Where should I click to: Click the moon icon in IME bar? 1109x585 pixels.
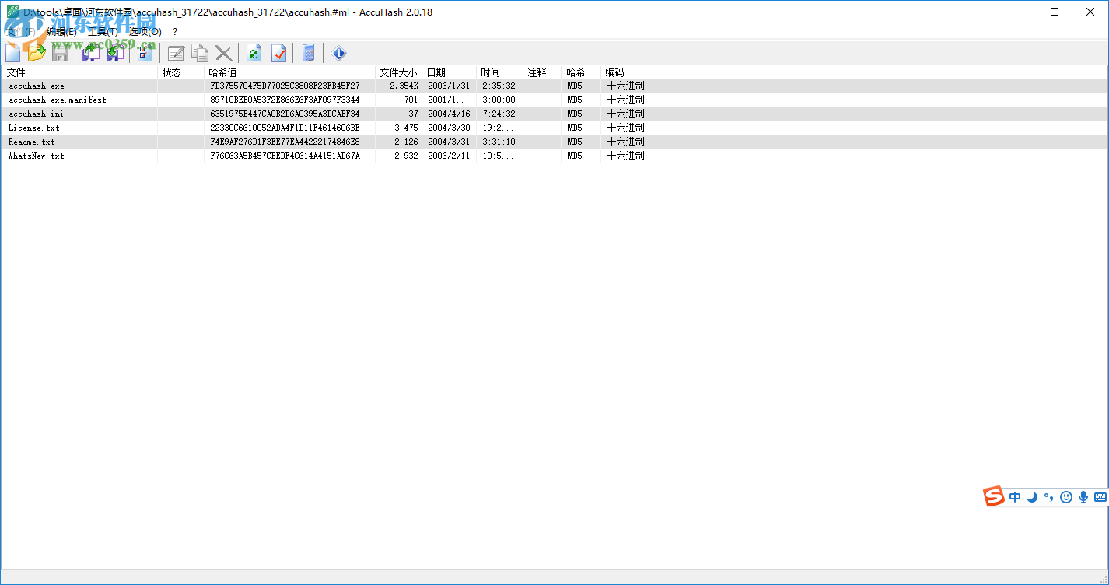pyautogui.click(x=1032, y=497)
